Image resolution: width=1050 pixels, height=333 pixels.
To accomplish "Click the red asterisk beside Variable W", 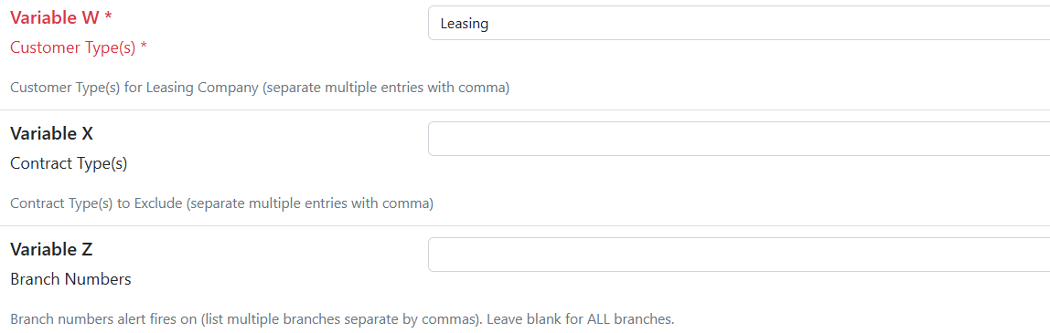I will pyautogui.click(x=106, y=17).
